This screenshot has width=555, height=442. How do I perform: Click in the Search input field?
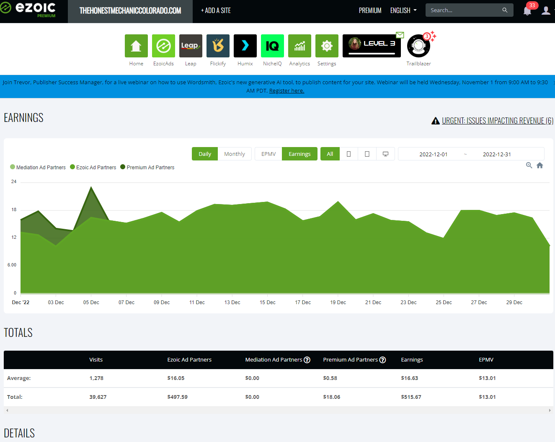click(464, 10)
